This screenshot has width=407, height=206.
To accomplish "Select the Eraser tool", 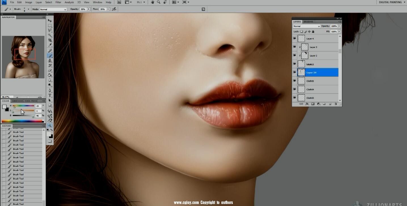I will tap(50, 70).
